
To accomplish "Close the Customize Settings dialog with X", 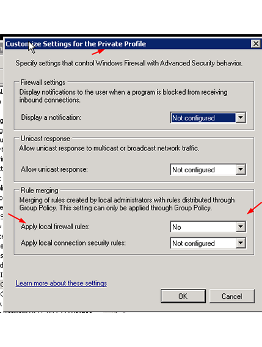I will (x=255, y=43).
